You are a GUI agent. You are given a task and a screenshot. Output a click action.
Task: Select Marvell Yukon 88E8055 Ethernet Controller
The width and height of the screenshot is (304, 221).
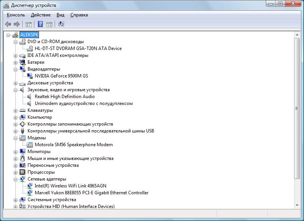91,193
